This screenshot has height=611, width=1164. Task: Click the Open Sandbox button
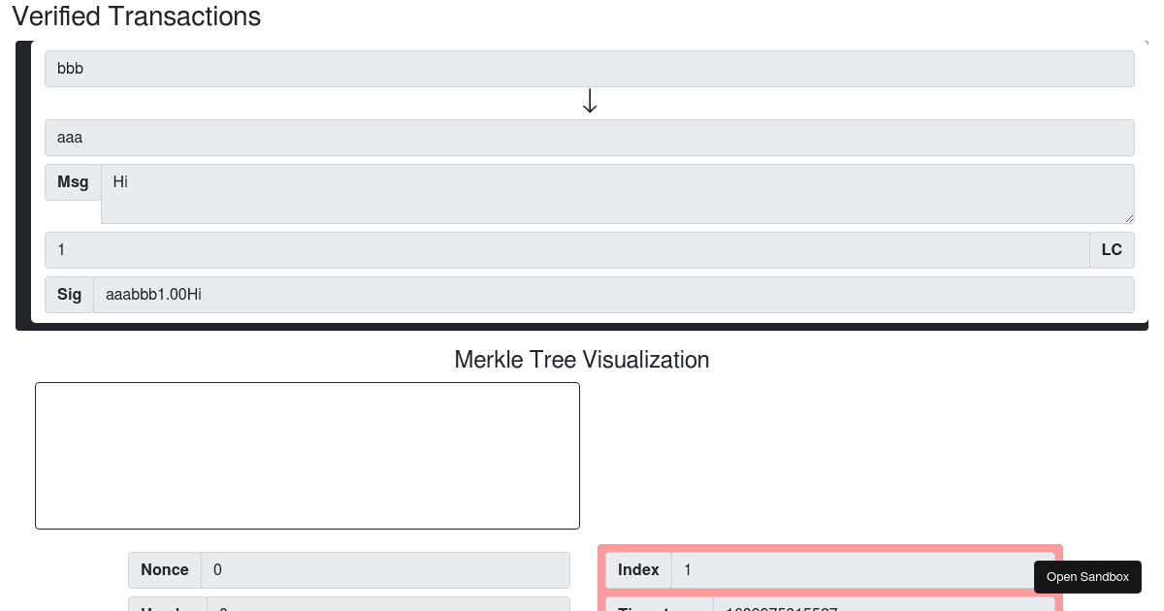point(1087,576)
